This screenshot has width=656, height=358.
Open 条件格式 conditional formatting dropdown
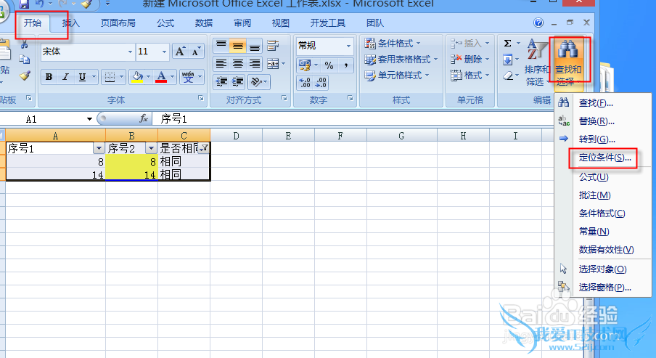393,43
